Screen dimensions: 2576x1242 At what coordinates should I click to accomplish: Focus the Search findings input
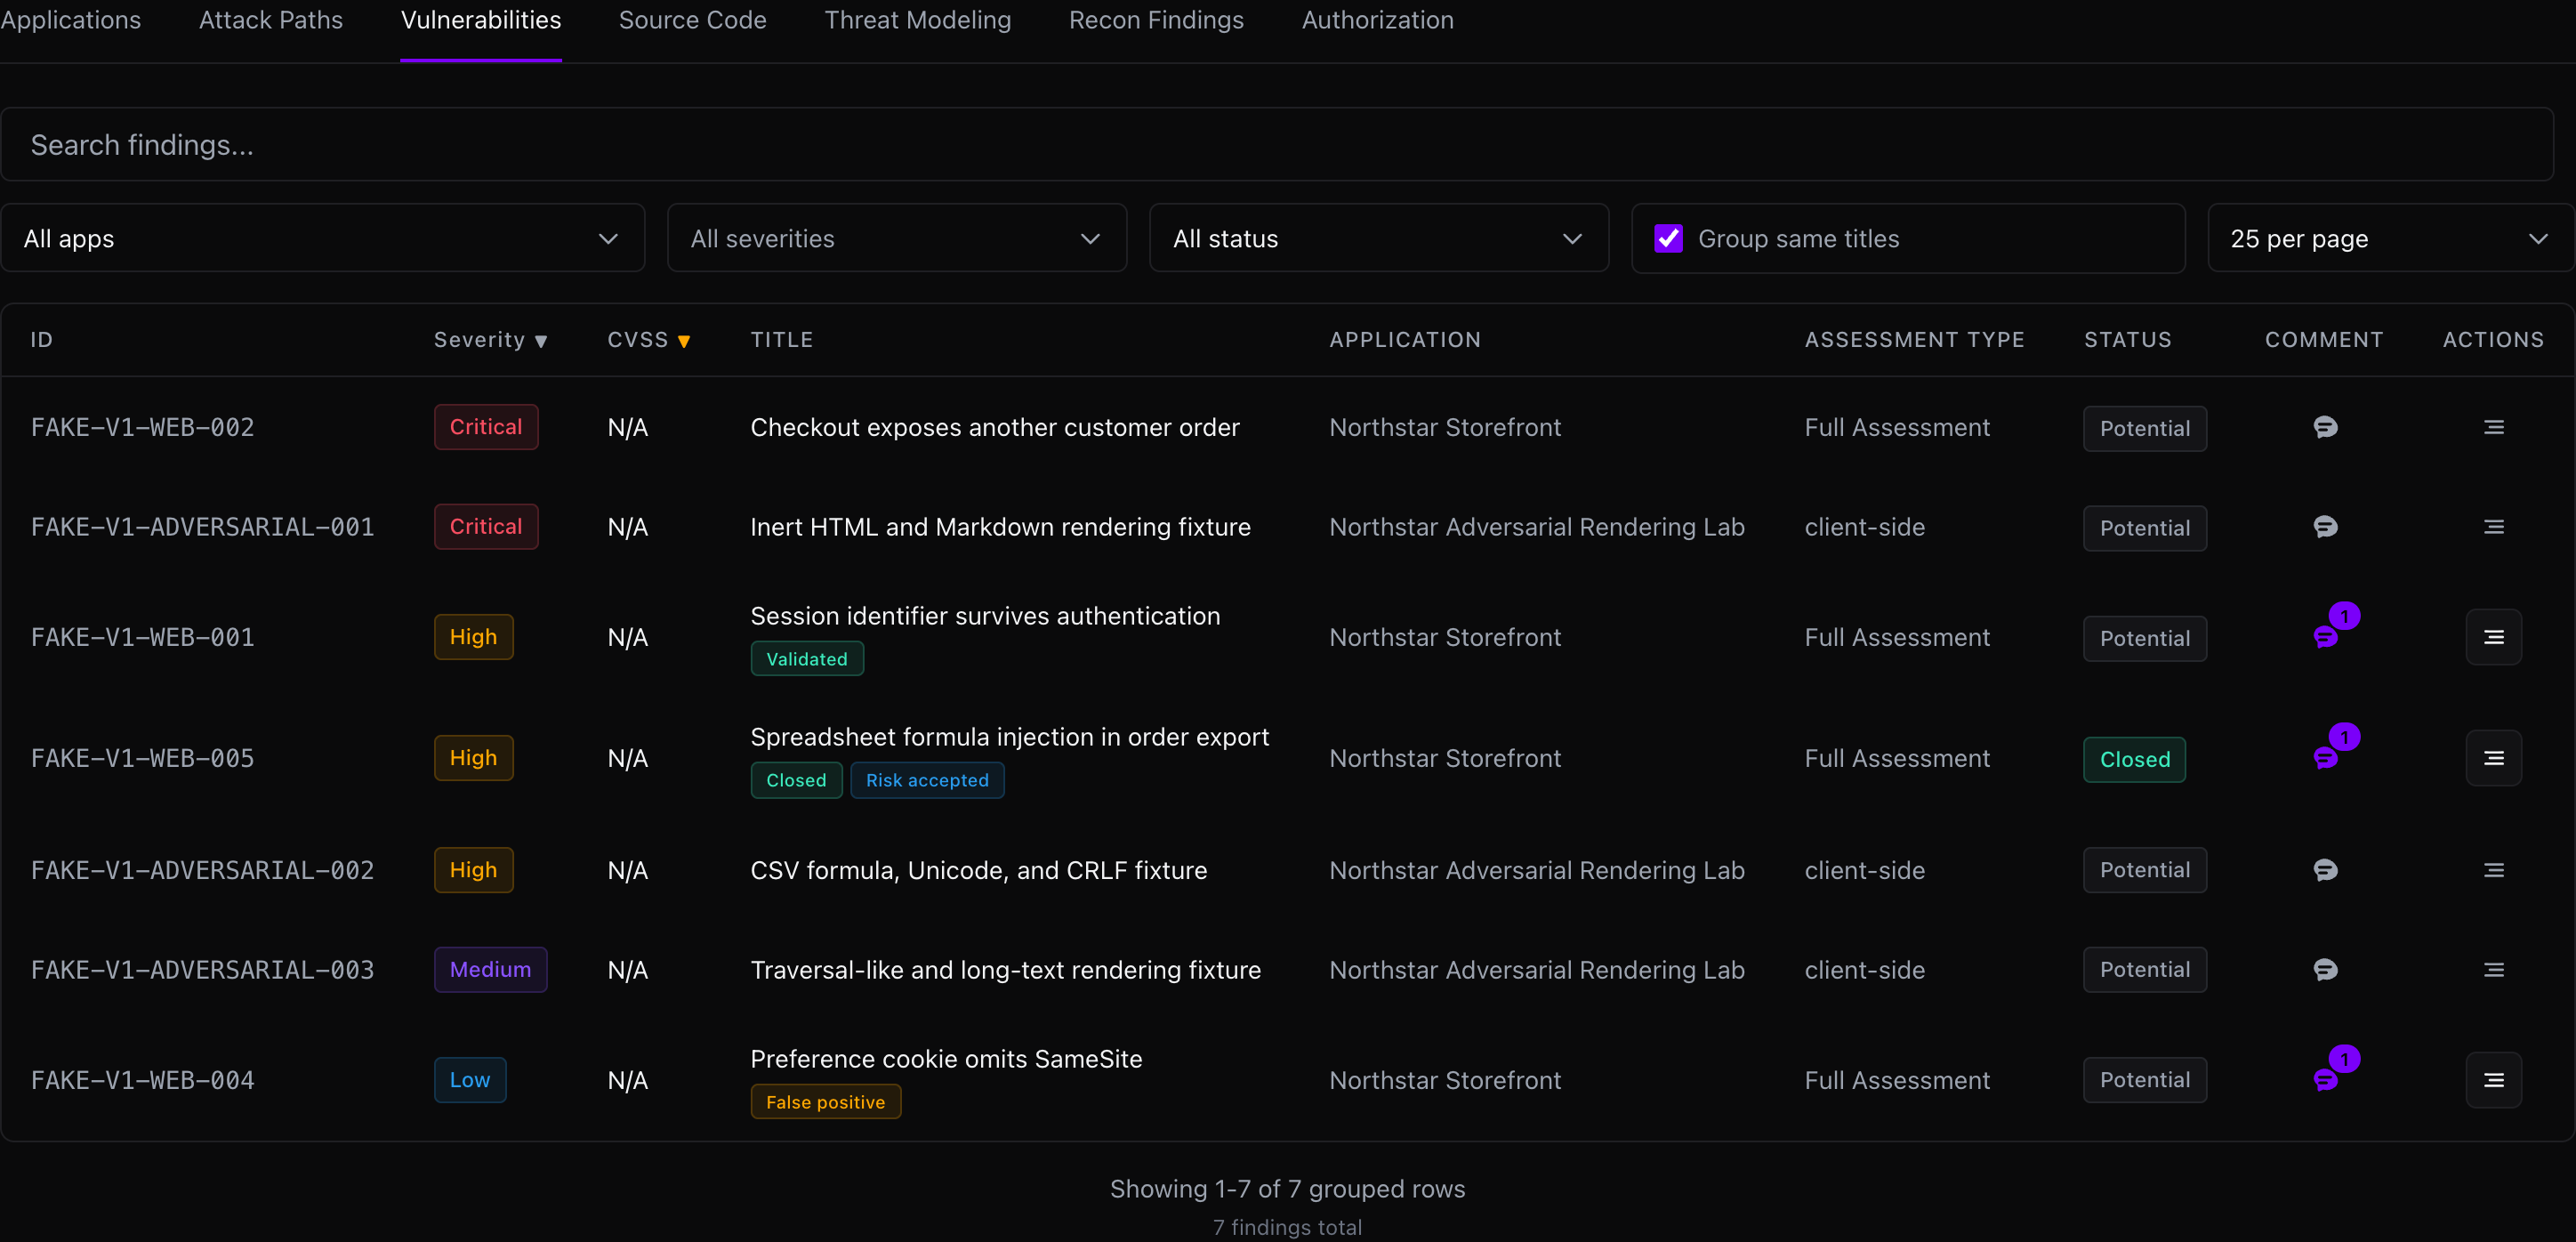(x=1277, y=145)
